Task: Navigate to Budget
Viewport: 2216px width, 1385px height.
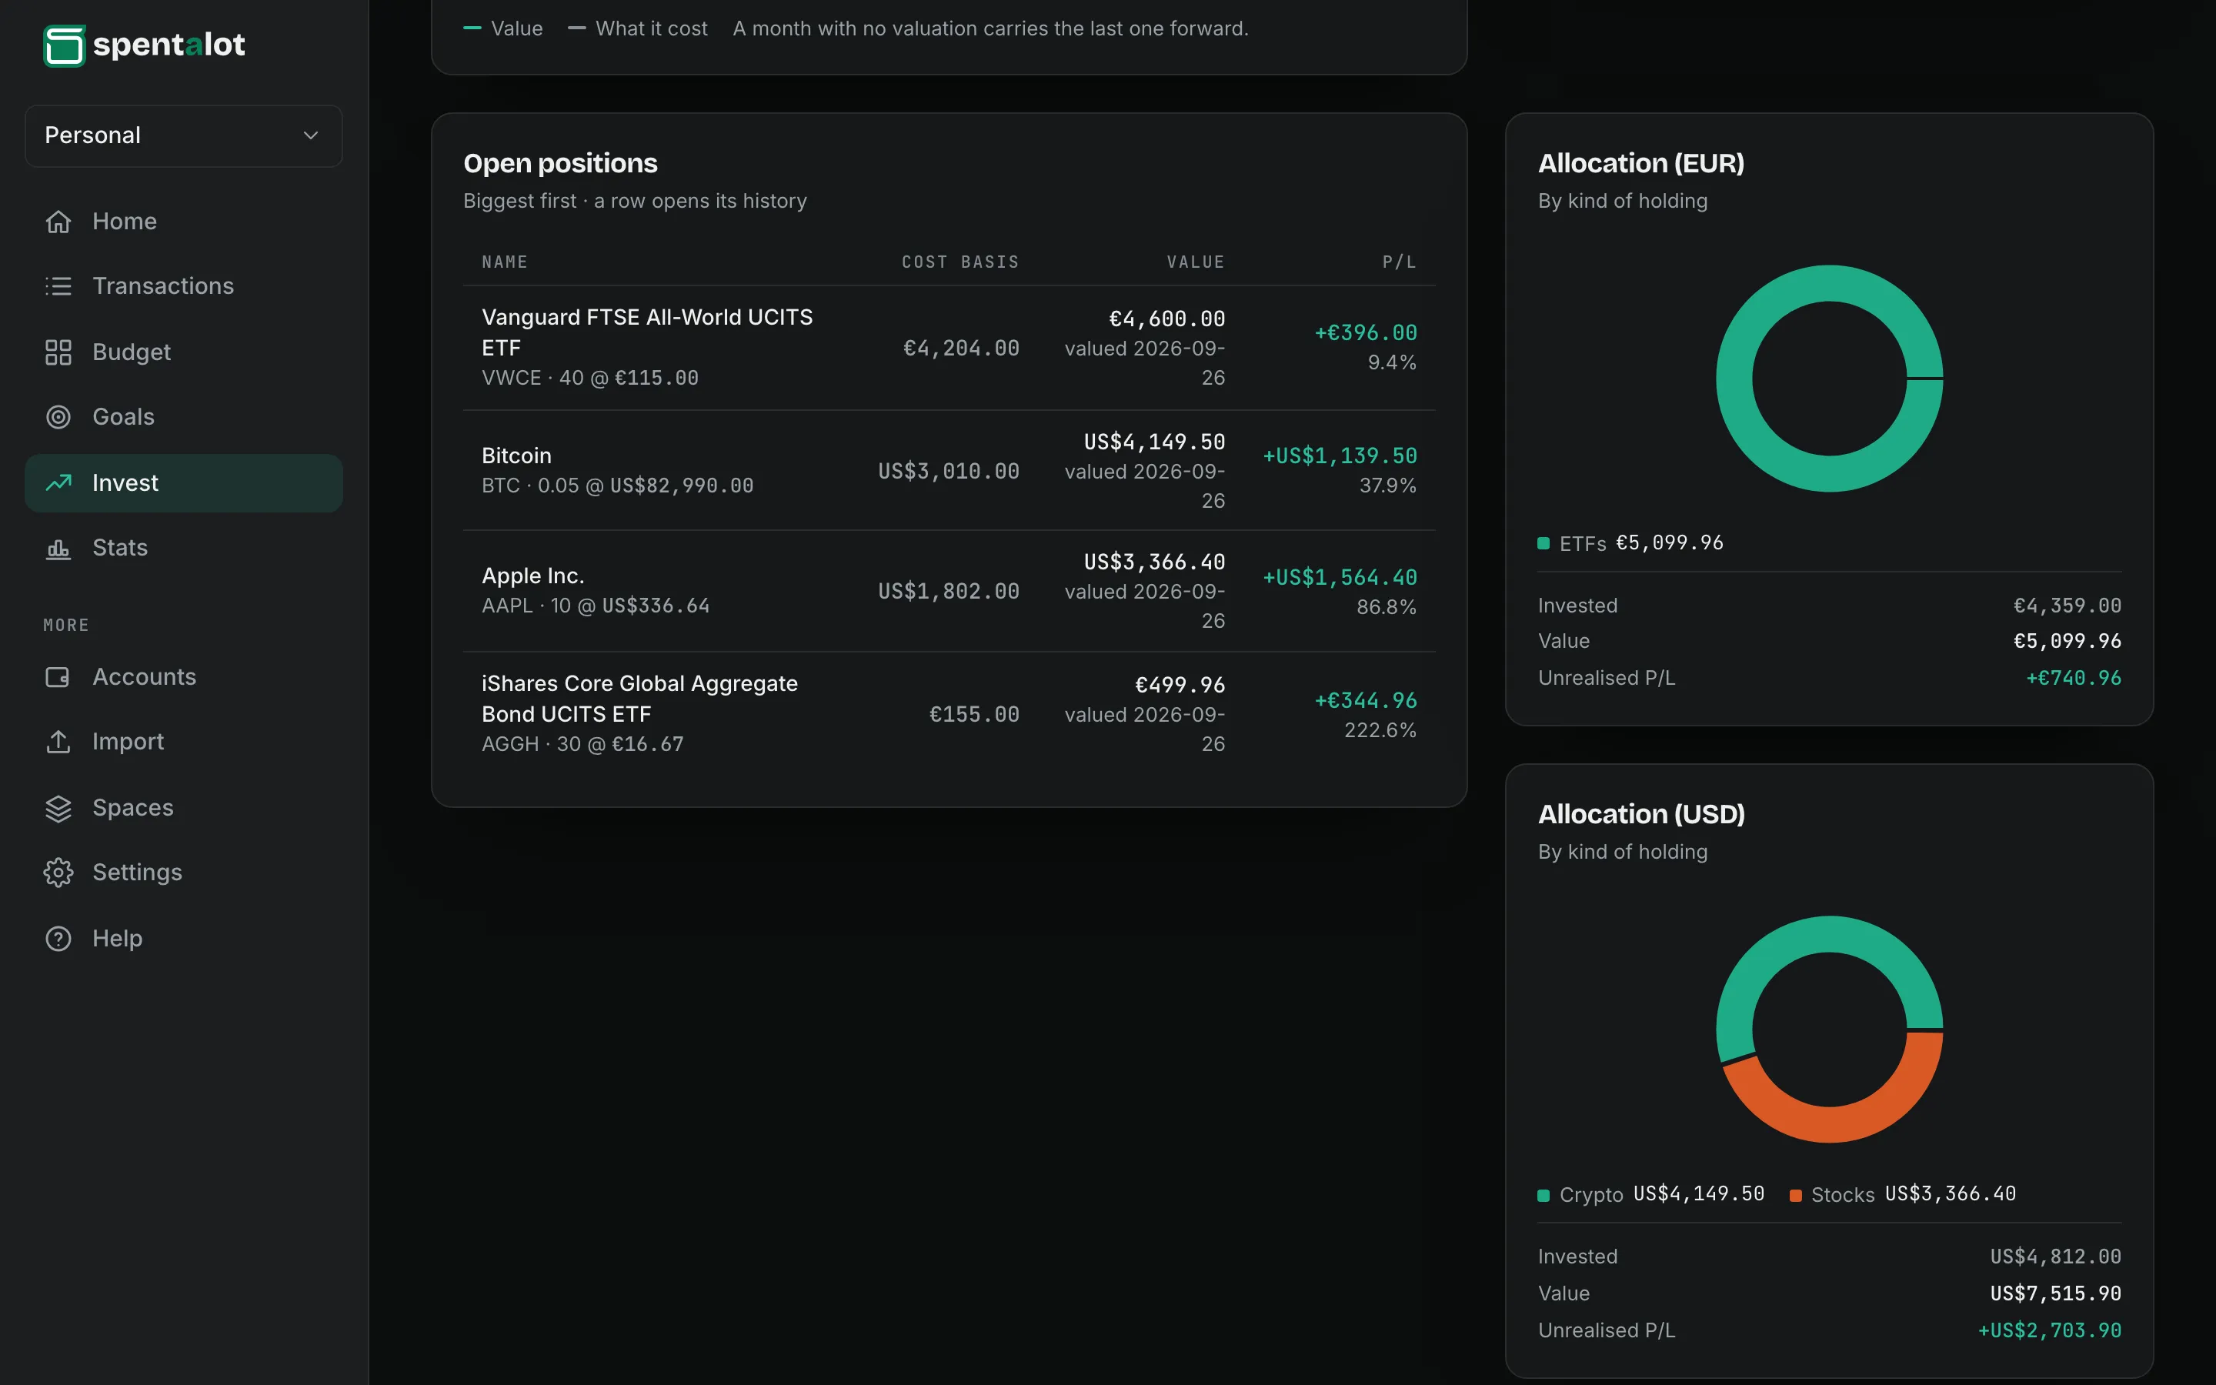Action: [x=184, y=352]
